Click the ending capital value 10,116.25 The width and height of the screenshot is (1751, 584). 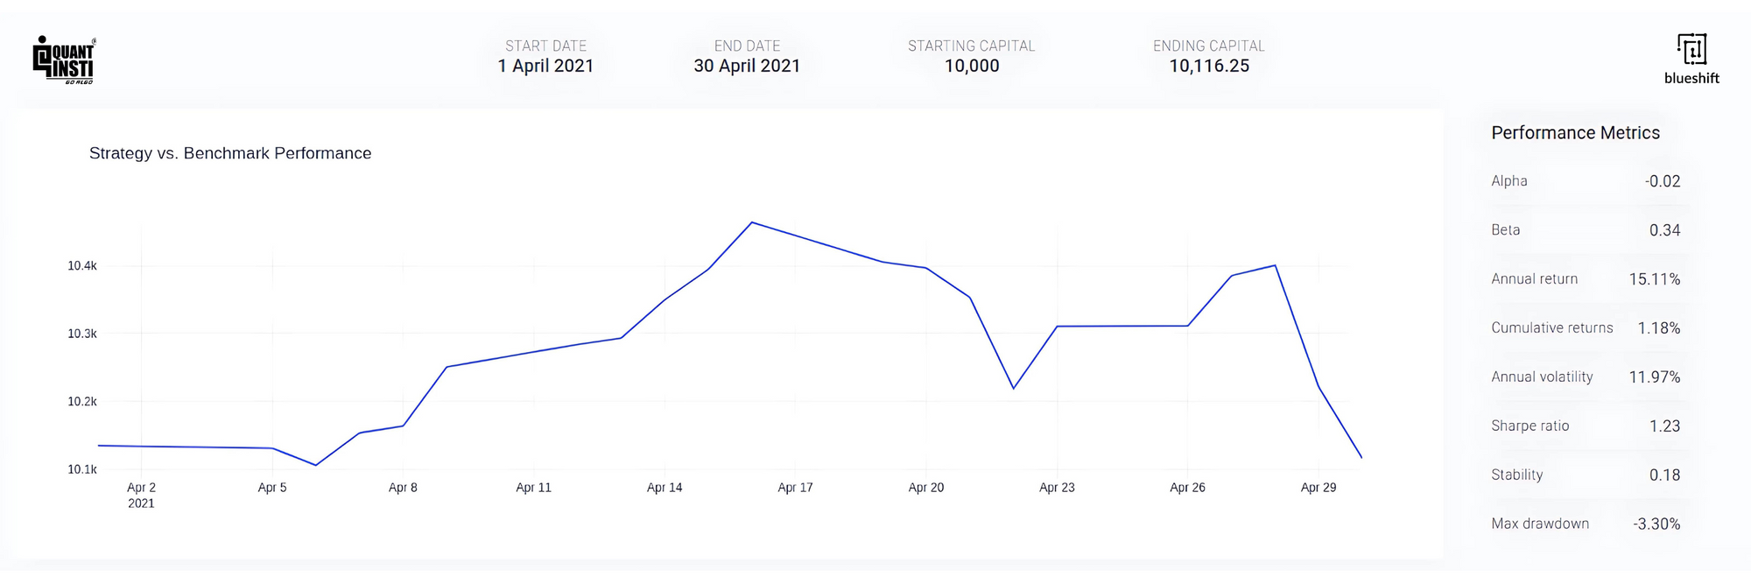point(1208,66)
